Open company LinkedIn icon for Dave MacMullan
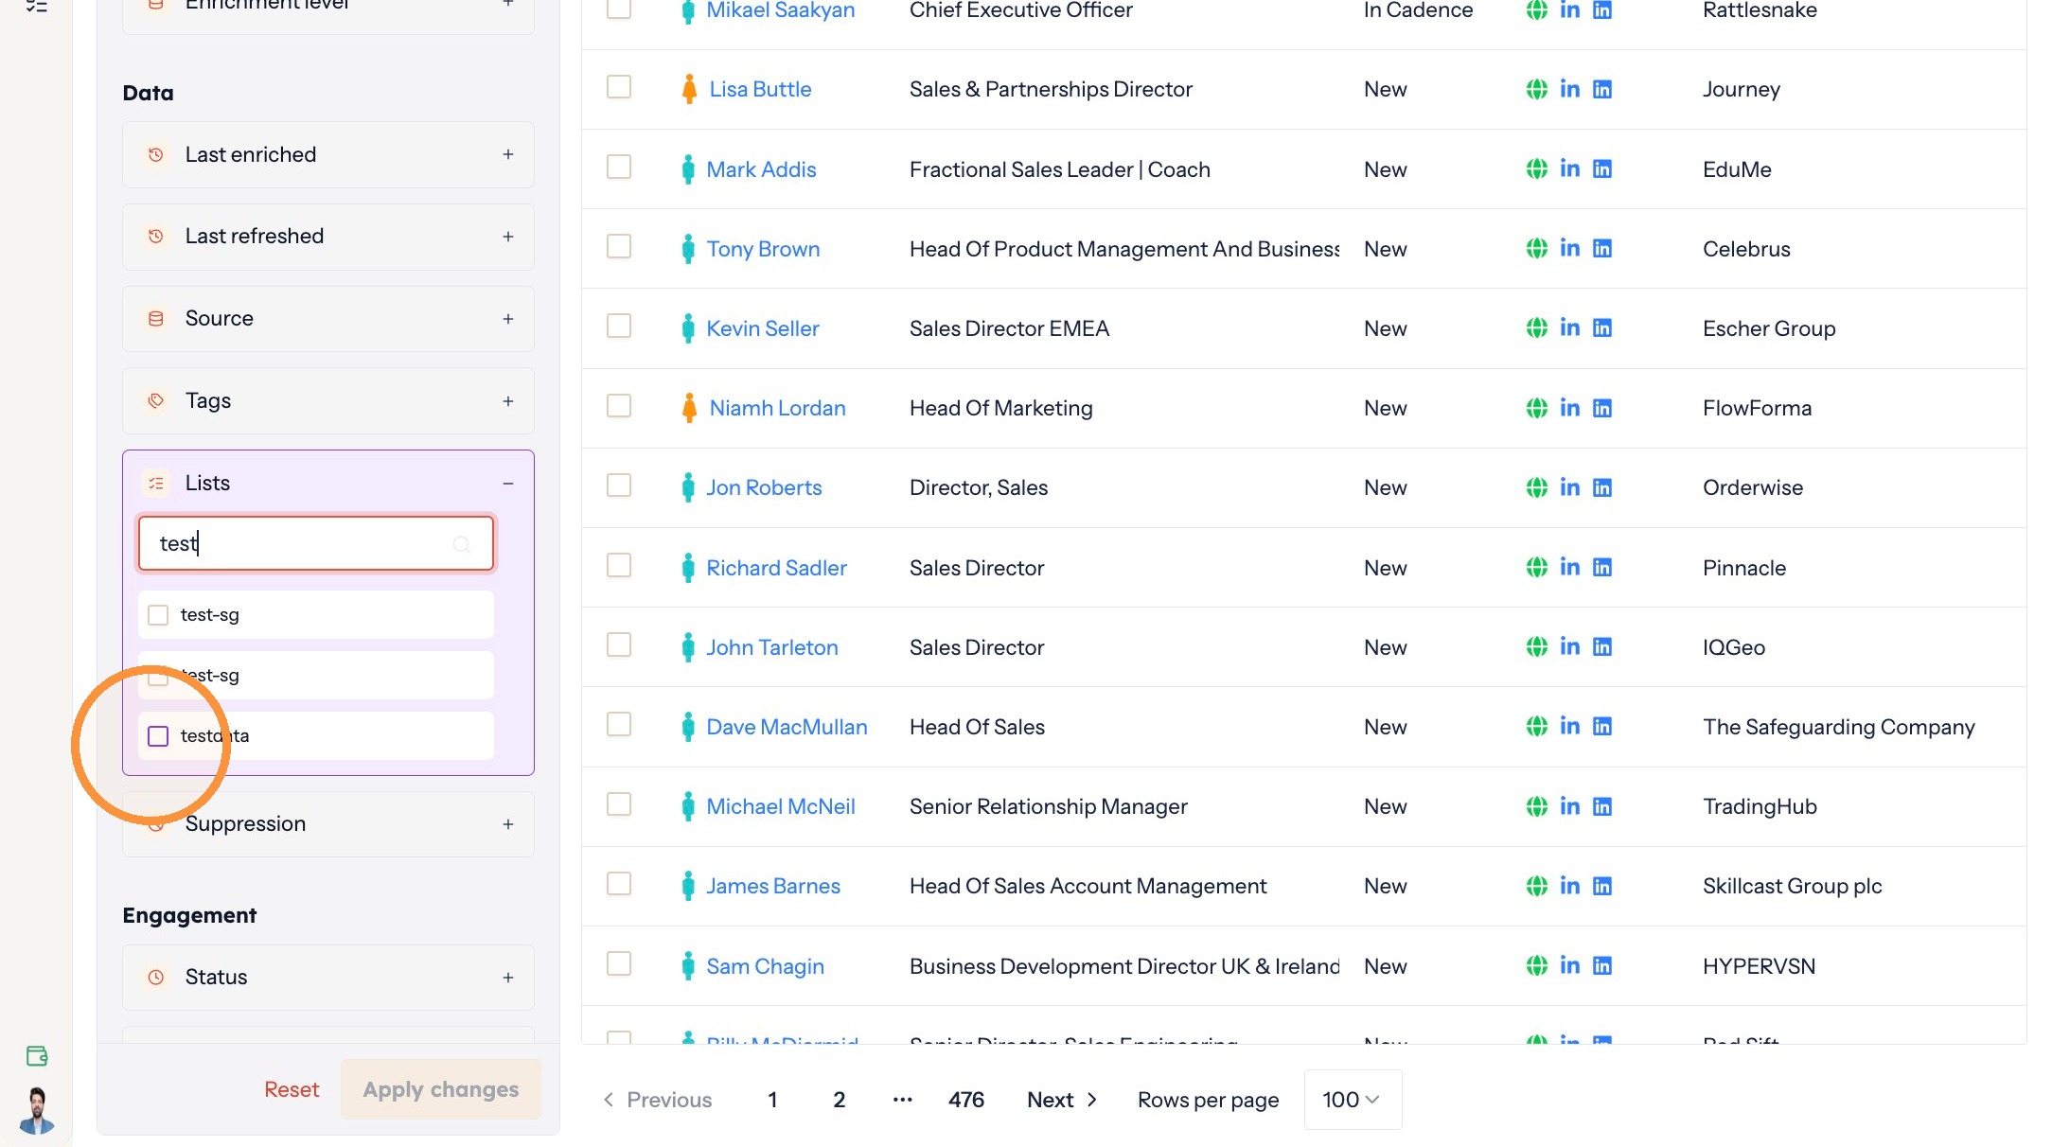The image size is (2052, 1147). click(1601, 726)
